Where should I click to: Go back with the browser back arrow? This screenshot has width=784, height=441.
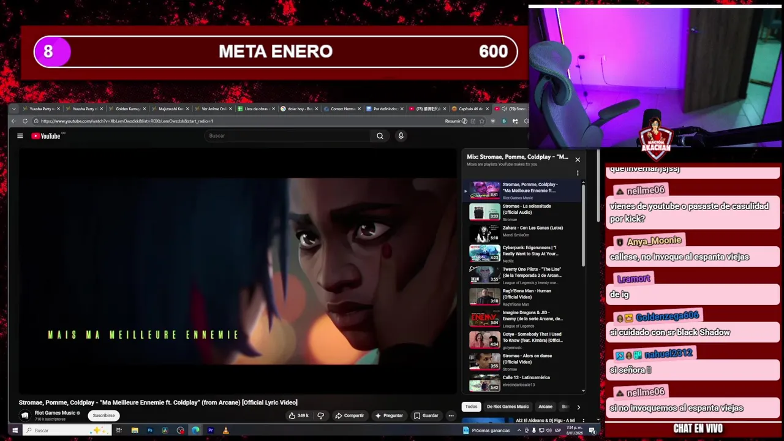click(14, 121)
